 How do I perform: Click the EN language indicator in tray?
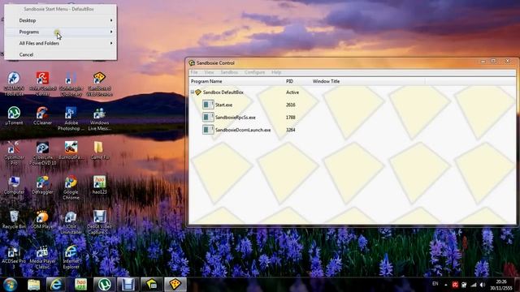tap(435, 284)
